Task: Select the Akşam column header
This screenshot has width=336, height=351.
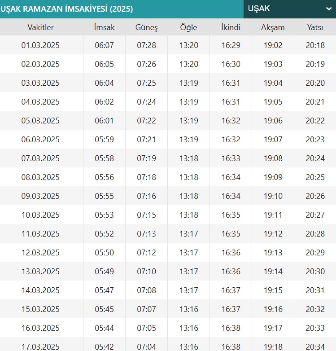Action: (x=273, y=27)
